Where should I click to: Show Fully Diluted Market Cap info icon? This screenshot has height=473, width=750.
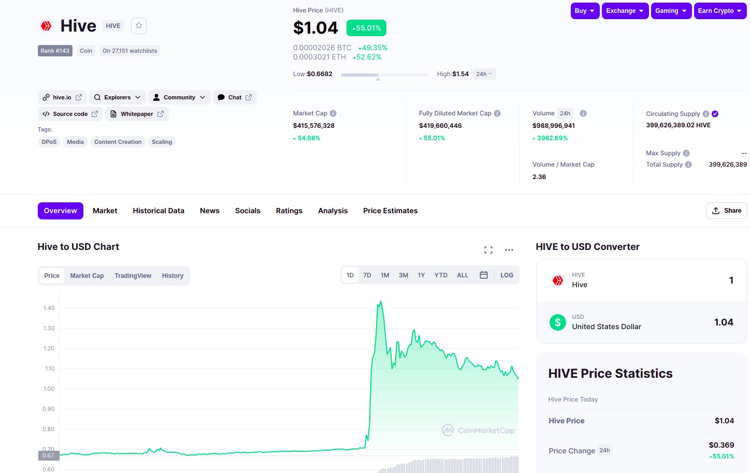(x=497, y=113)
